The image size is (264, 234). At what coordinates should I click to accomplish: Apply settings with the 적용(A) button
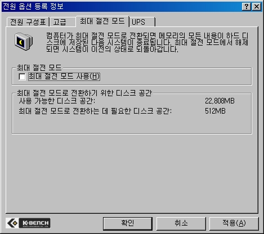(x=234, y=223)
